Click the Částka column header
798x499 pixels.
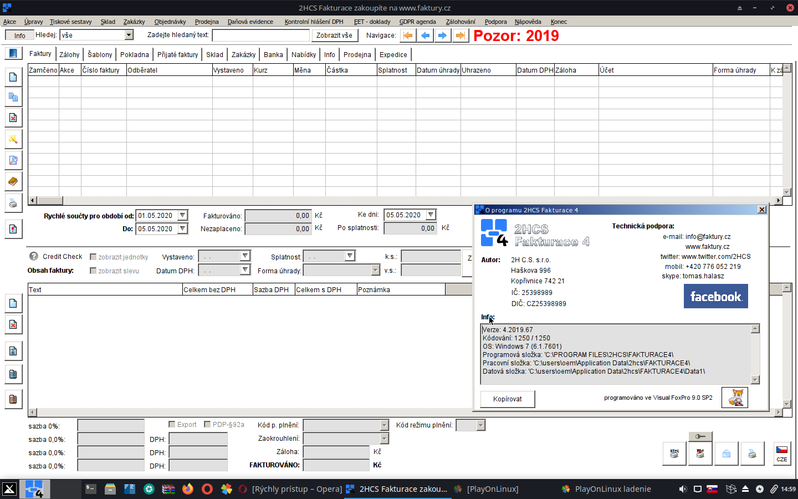point(350,70)
